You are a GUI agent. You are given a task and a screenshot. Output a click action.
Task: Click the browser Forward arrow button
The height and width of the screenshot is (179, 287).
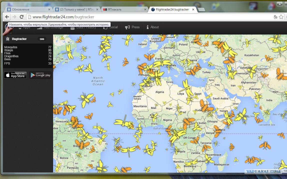coord(14,17)
